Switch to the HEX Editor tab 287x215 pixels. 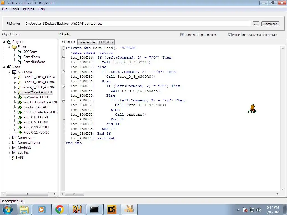click(x=106, y=42)
